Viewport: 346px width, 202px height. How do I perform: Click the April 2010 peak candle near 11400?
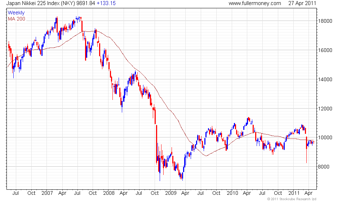[x=249, y=119]
